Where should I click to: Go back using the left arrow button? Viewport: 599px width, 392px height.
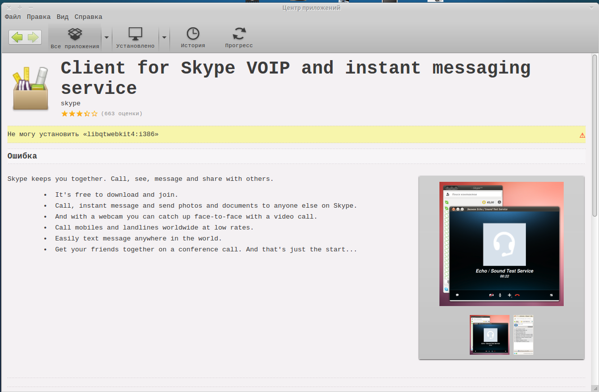[17, 37]
